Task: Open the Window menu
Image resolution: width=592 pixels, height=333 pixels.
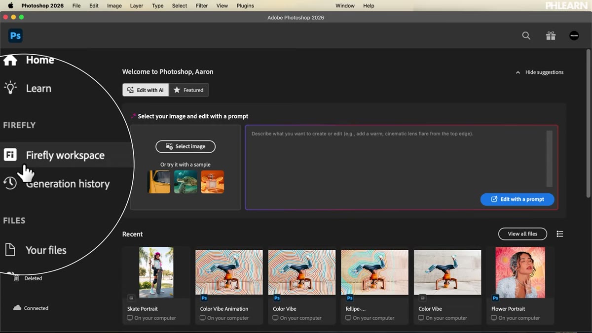Action: pyautogui.click(x=345, y=6)
